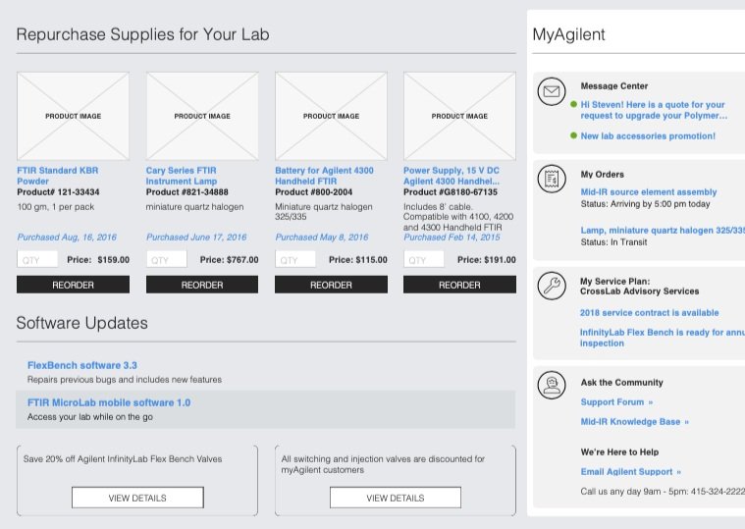Open the Cary Series FTIR Instrument Lamp link
This screenshot has height=529, width=745.
182,176
